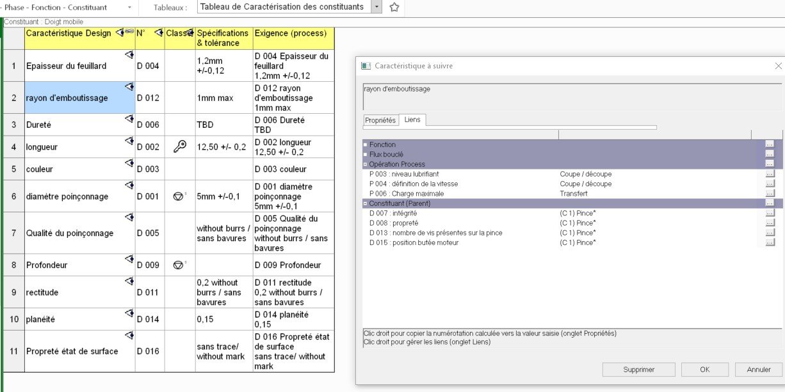Click the ellipsis button on Opération Process row
The width and height of the screenshot is (785, 392).
[x=770, y=164]
